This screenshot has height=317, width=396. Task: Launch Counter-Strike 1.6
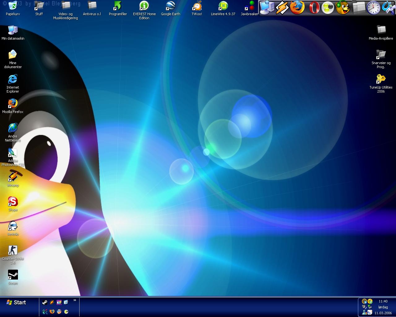tap(13, 255)
